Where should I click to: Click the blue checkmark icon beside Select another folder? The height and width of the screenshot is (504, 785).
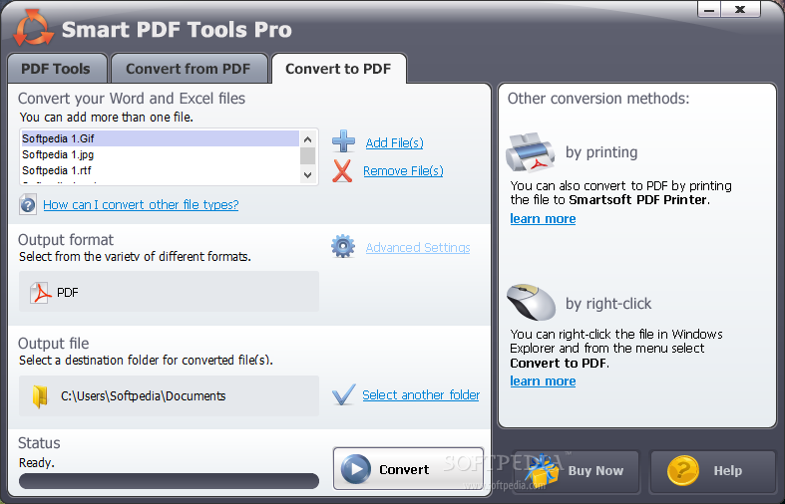(x=344, y=394)
